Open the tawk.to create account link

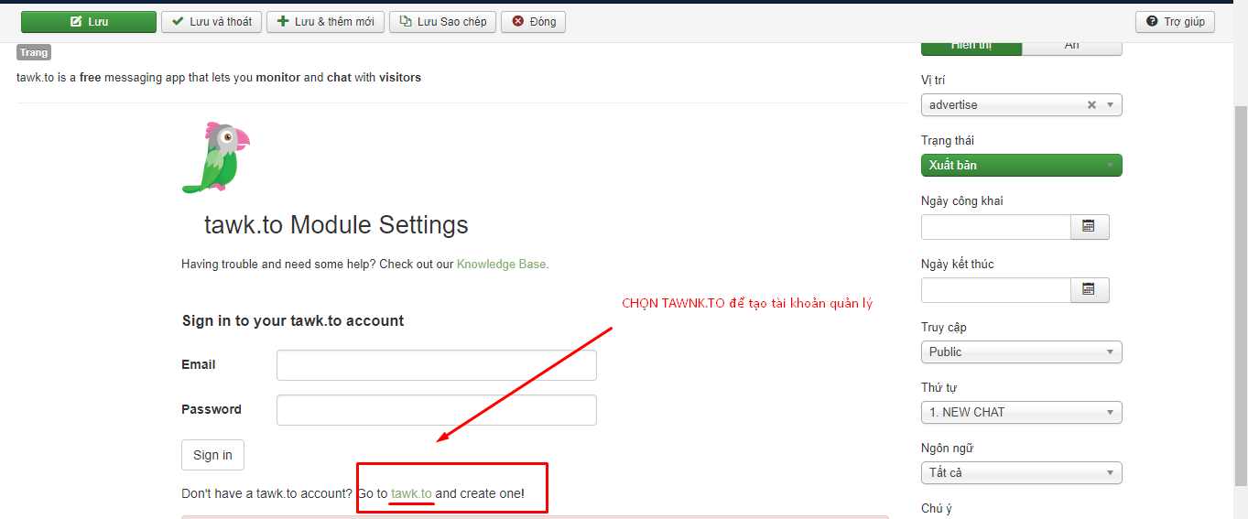point(411,493)
